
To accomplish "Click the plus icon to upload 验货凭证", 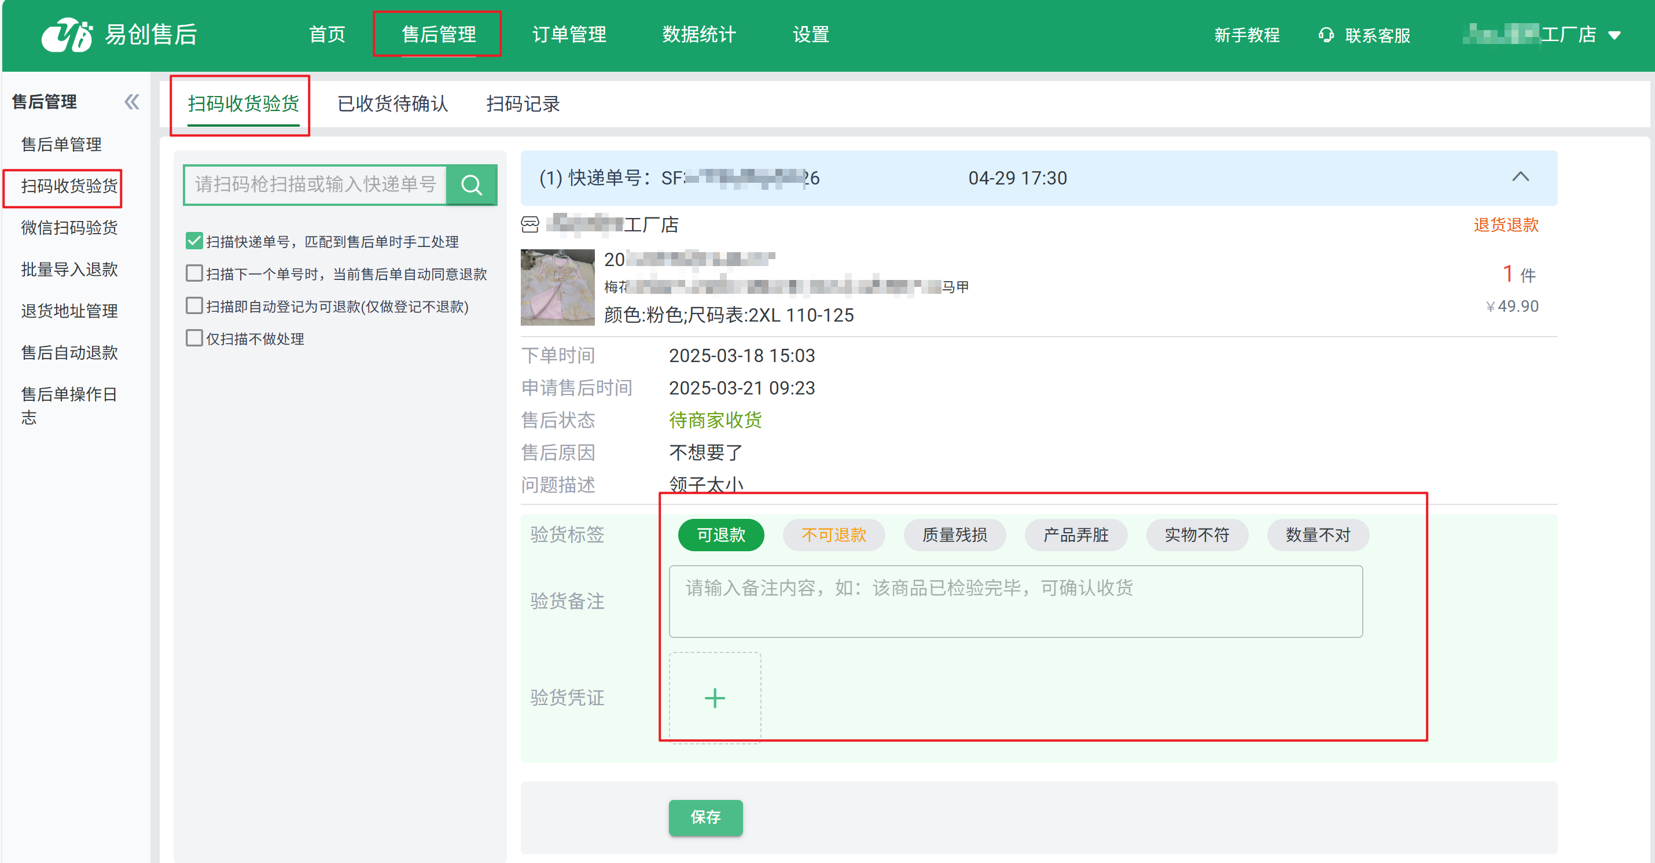I will point(715,698).
